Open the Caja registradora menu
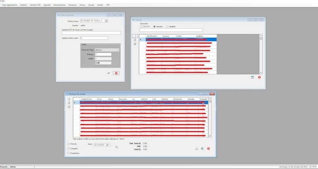 tap(10, 5)
